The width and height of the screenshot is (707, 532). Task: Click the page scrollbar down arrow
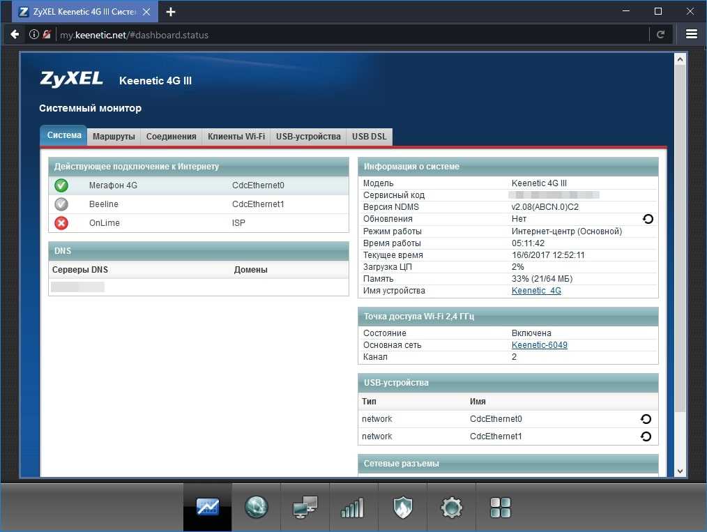(x=681, y=471)
